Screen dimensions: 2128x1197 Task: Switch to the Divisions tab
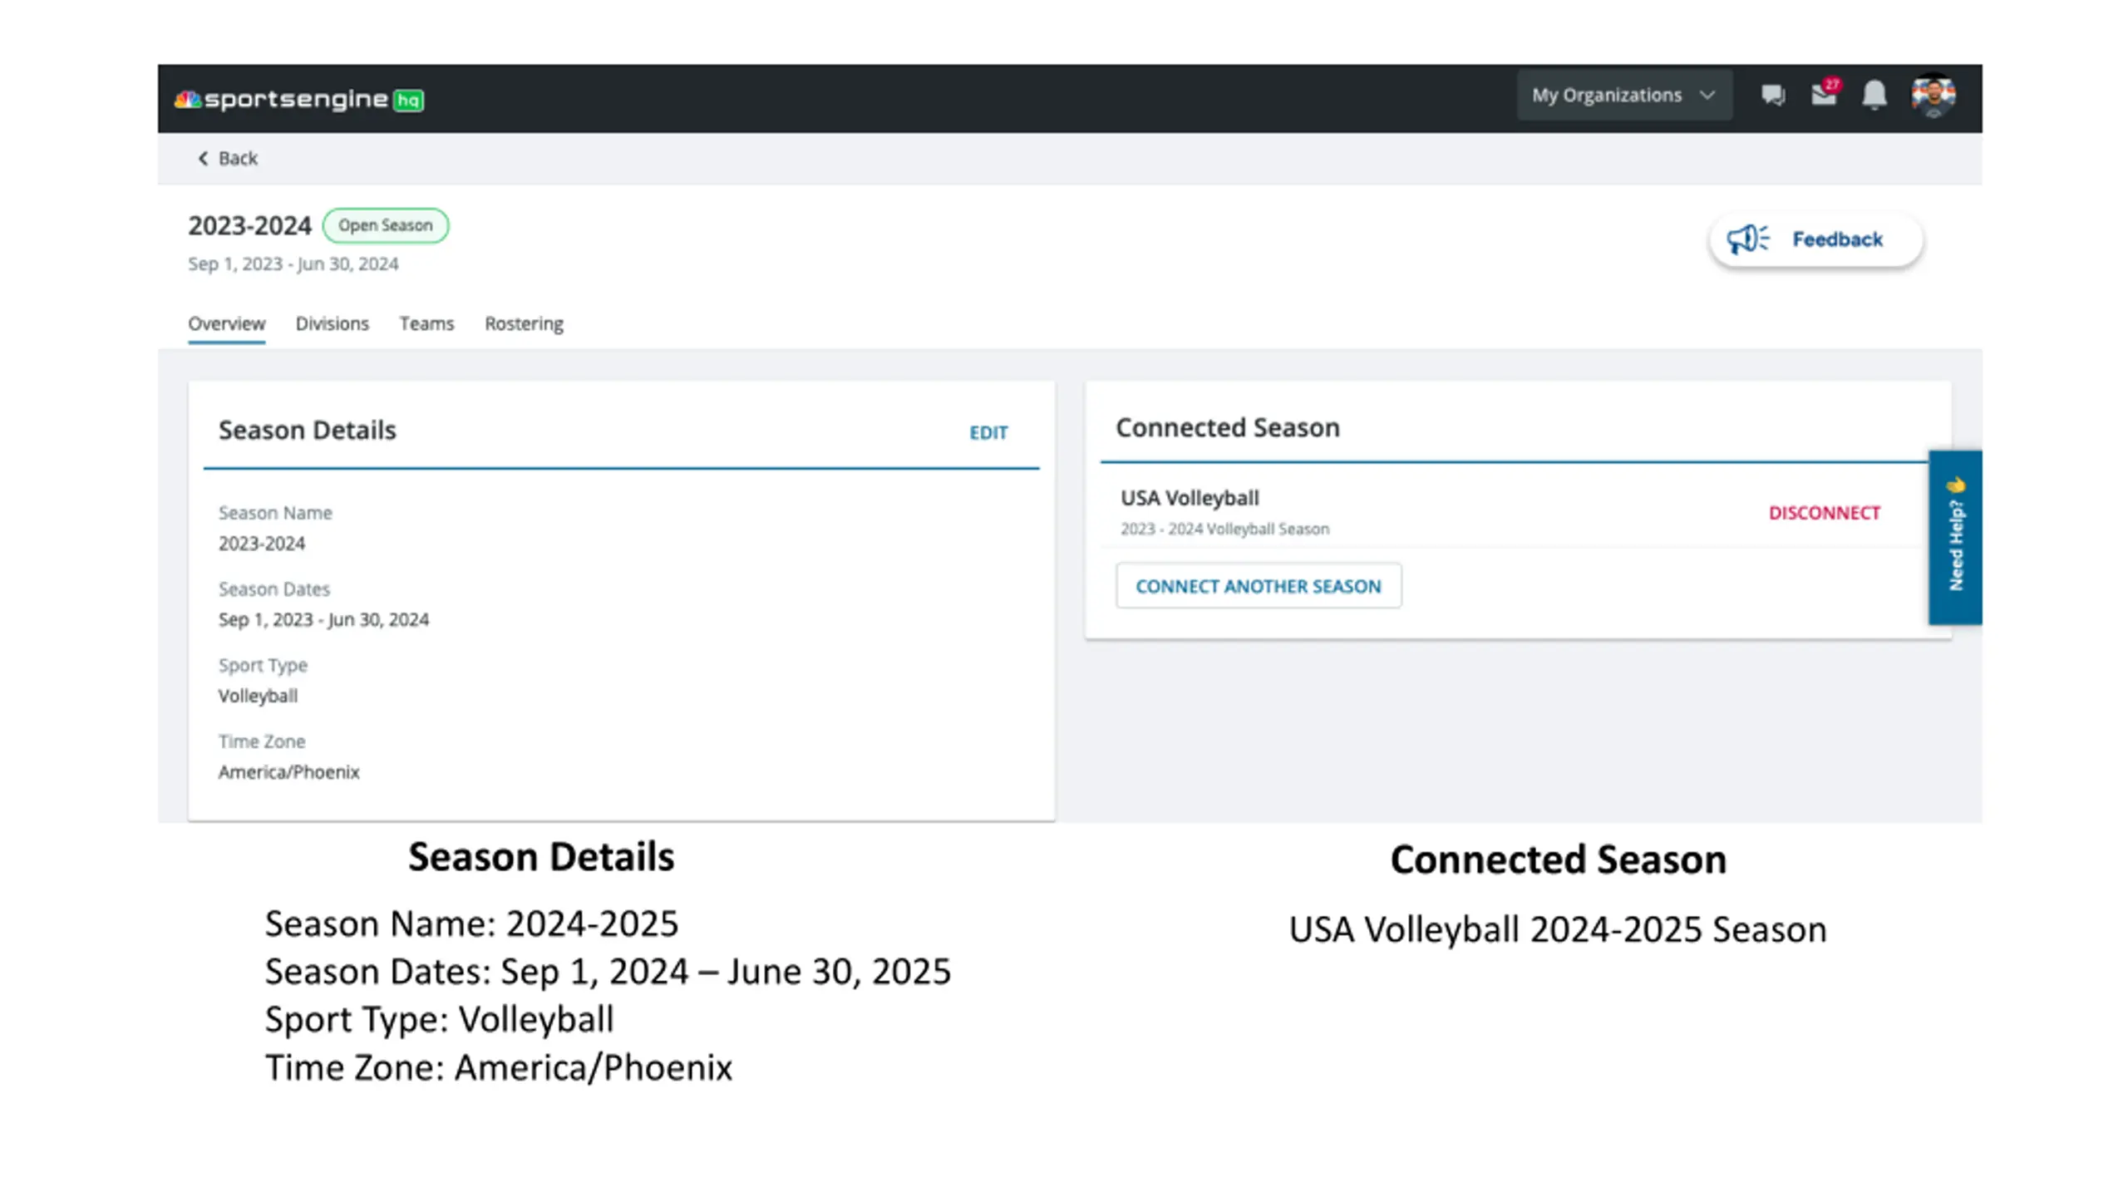[332, 323]
